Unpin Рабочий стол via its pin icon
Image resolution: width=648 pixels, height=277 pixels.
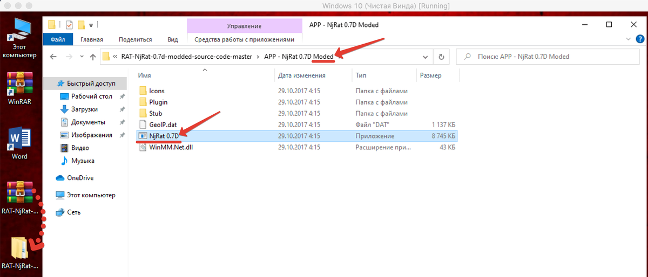[123, 96]
